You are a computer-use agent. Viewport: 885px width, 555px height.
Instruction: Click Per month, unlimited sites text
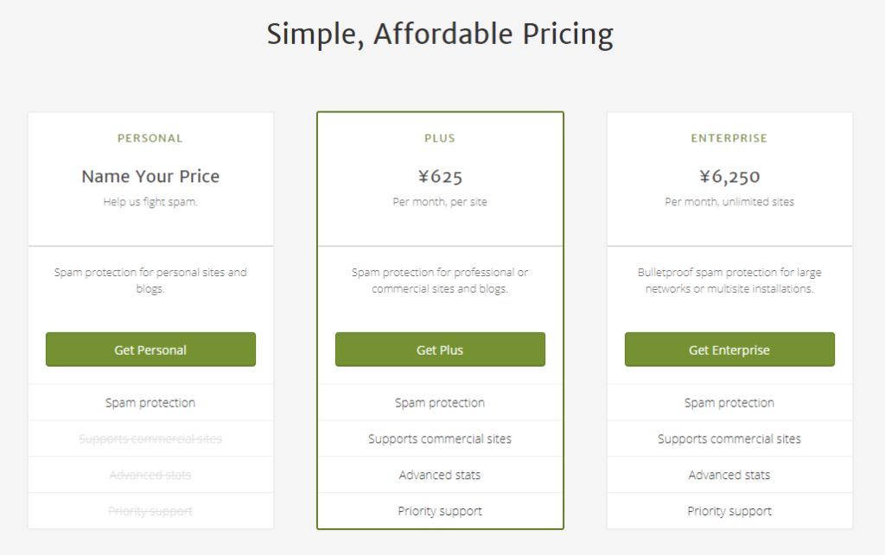coord(729,202)
